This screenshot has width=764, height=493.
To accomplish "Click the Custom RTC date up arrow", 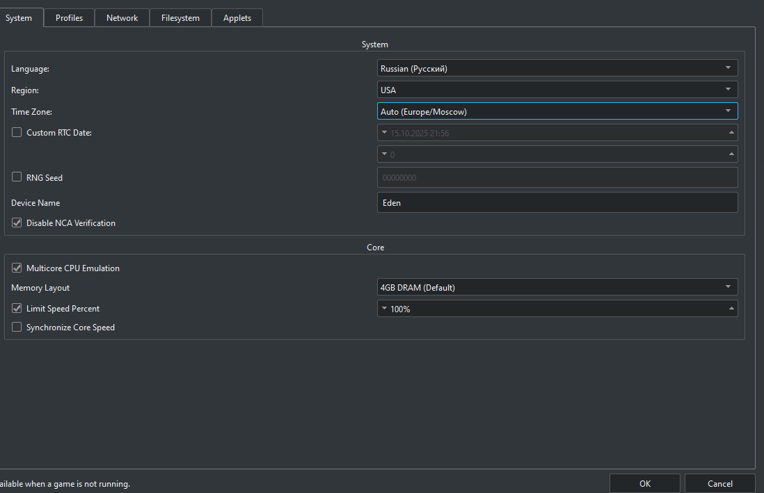I will [x=731, y=133].
